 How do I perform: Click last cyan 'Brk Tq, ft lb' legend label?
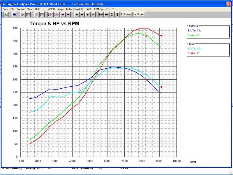point(194,48)
